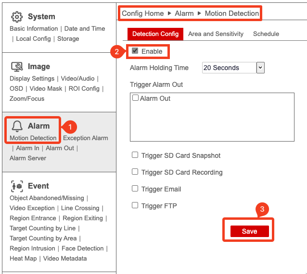This screenshot has height=274, width=307.
Task: Click the Alarm bell icon
Action: [x=17, y=126]
